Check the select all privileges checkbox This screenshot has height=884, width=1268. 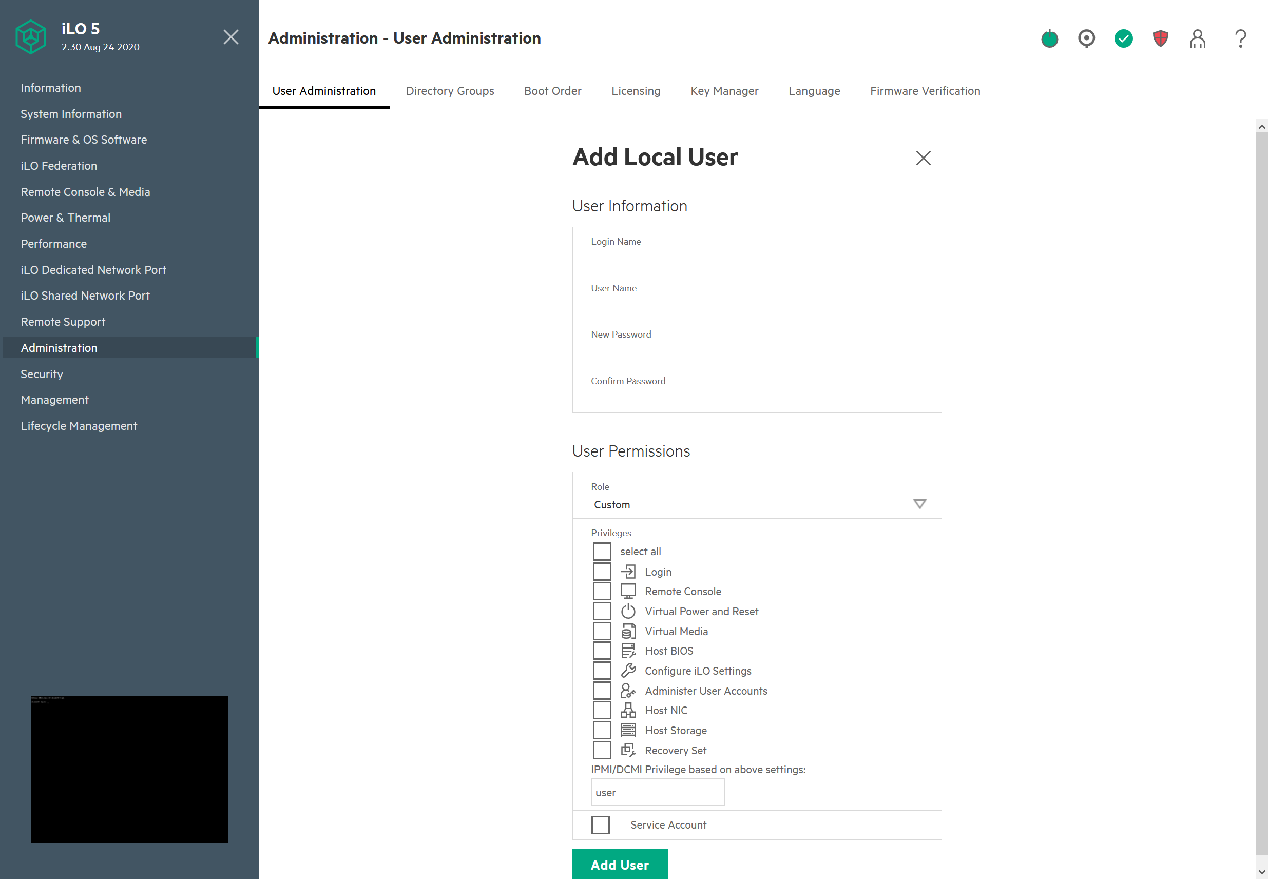click(x=602, y=551)
